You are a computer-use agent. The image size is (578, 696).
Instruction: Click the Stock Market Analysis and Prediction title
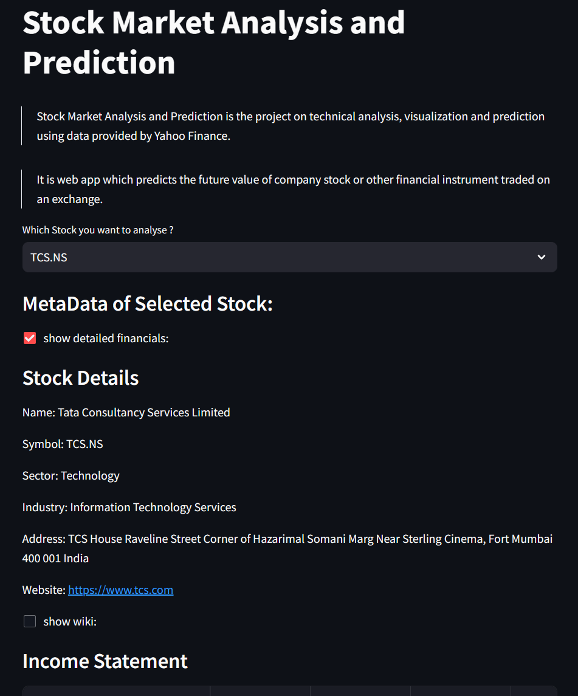pyautogui.click(x=213, y=42)
